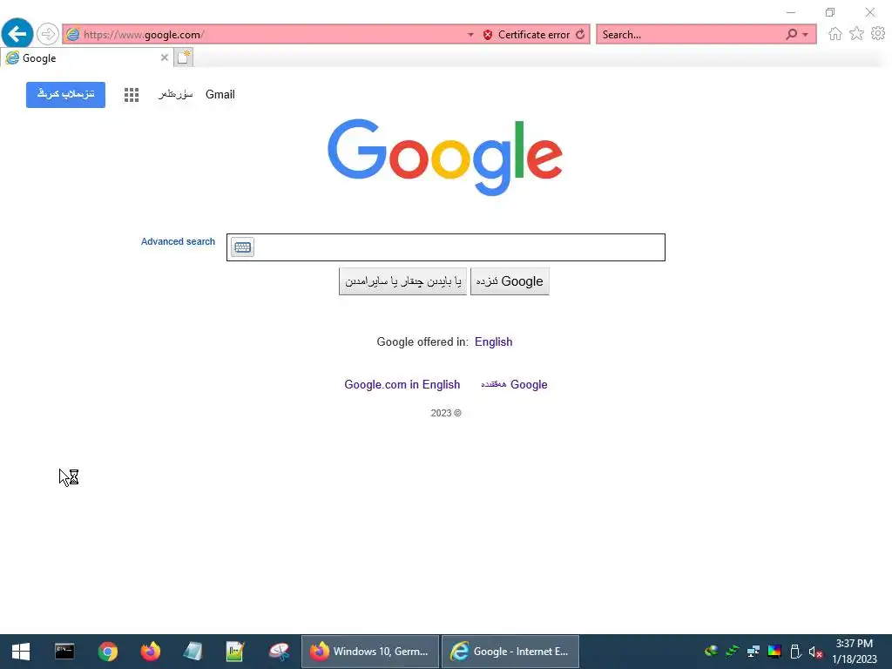Click the second green tray icon

tap(732, 652)
